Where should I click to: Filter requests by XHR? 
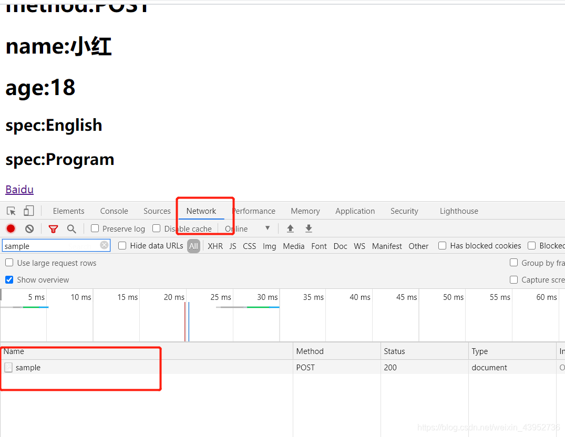click(x=215, y=246)
